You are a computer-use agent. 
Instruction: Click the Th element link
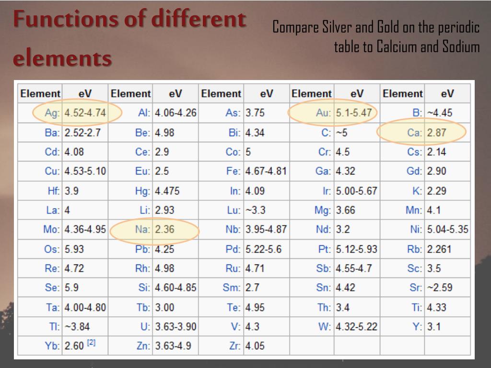324,308
